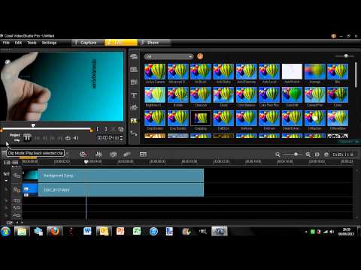Click the timecode stepper arrows

121,138
